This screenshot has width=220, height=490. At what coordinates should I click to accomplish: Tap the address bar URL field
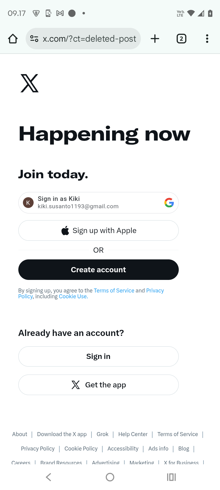(x=89, y=39)
